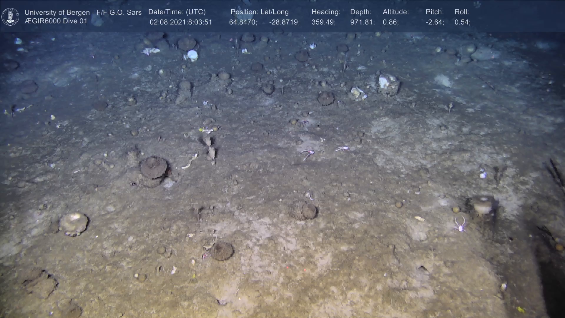
Task: Click the roll value 0.54
Action: 462,22
